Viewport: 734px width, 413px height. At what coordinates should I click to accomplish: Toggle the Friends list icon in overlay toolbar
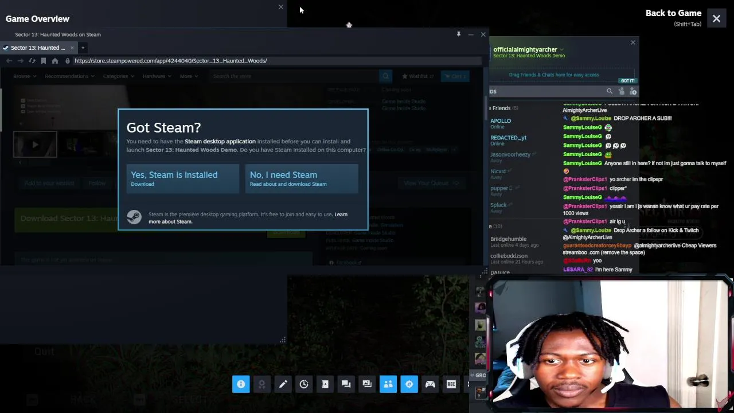(388, 384)
